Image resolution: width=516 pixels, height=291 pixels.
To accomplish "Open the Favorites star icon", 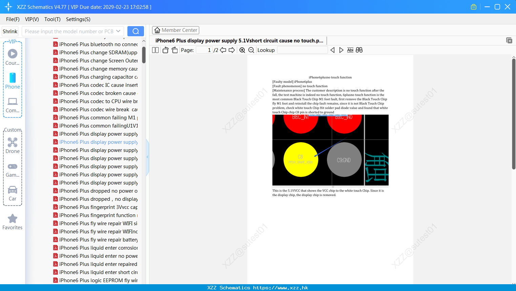I will [13, 218].
